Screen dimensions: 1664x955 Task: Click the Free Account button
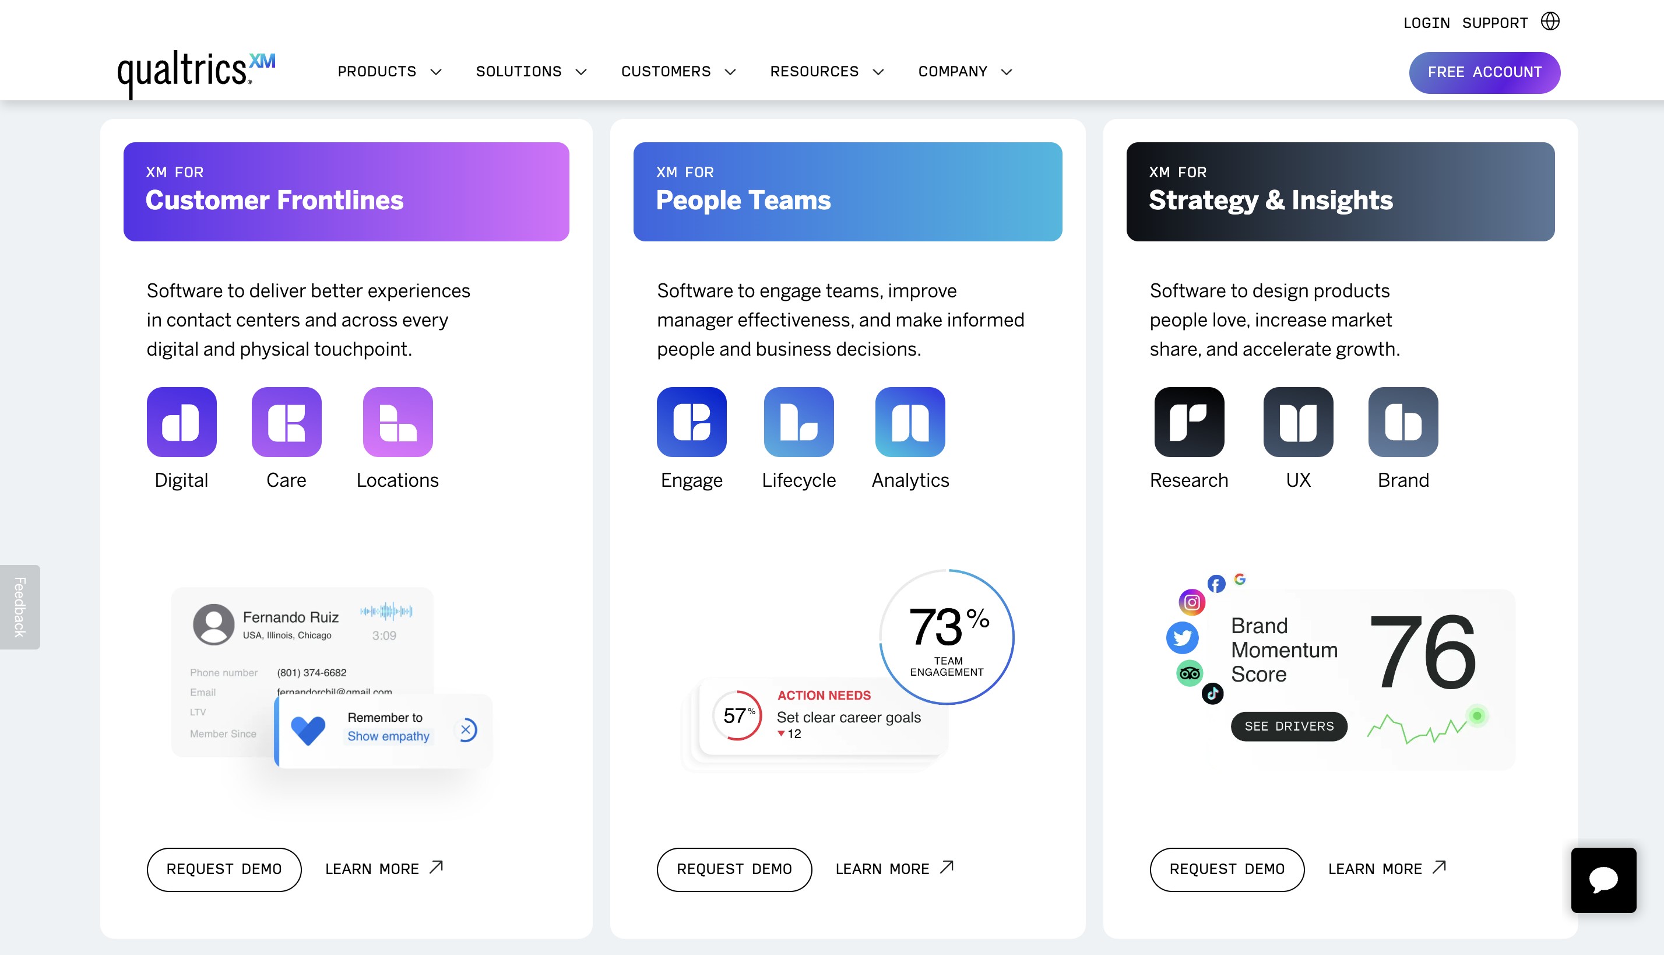[1484, 72]
